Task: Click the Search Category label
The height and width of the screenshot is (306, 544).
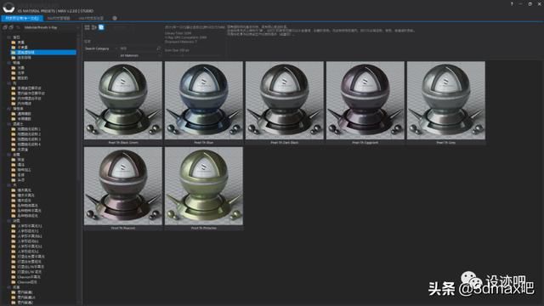Action: tap(97, 48)
